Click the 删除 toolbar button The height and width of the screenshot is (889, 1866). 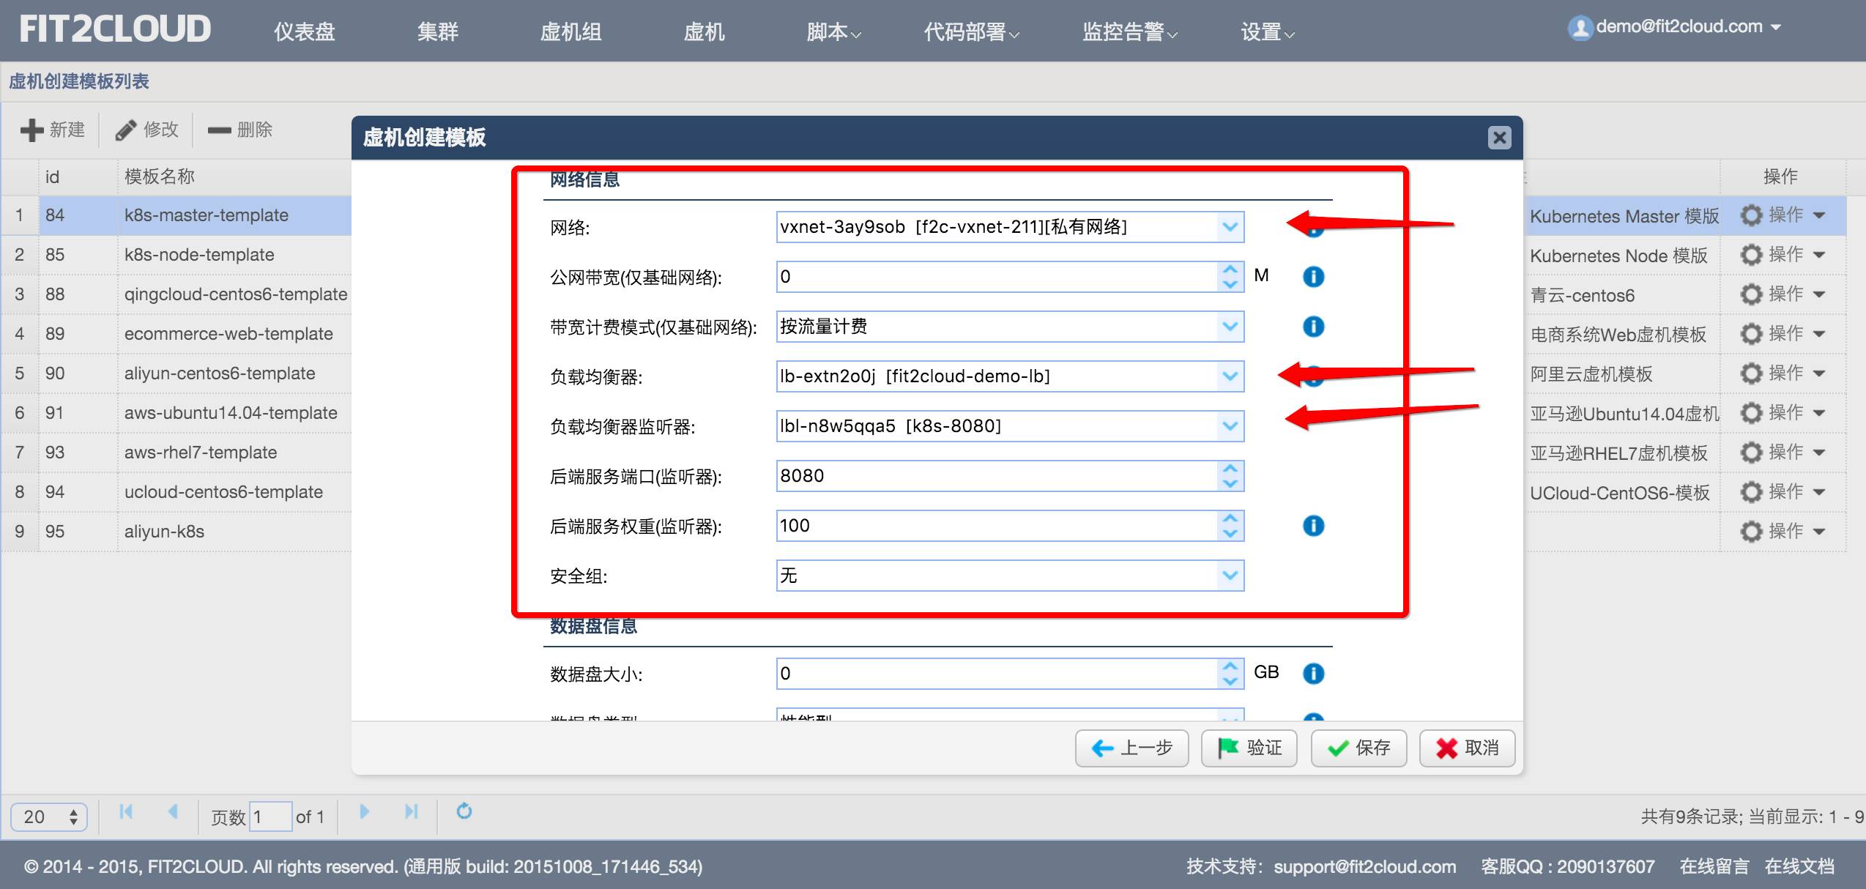point(239,130)
